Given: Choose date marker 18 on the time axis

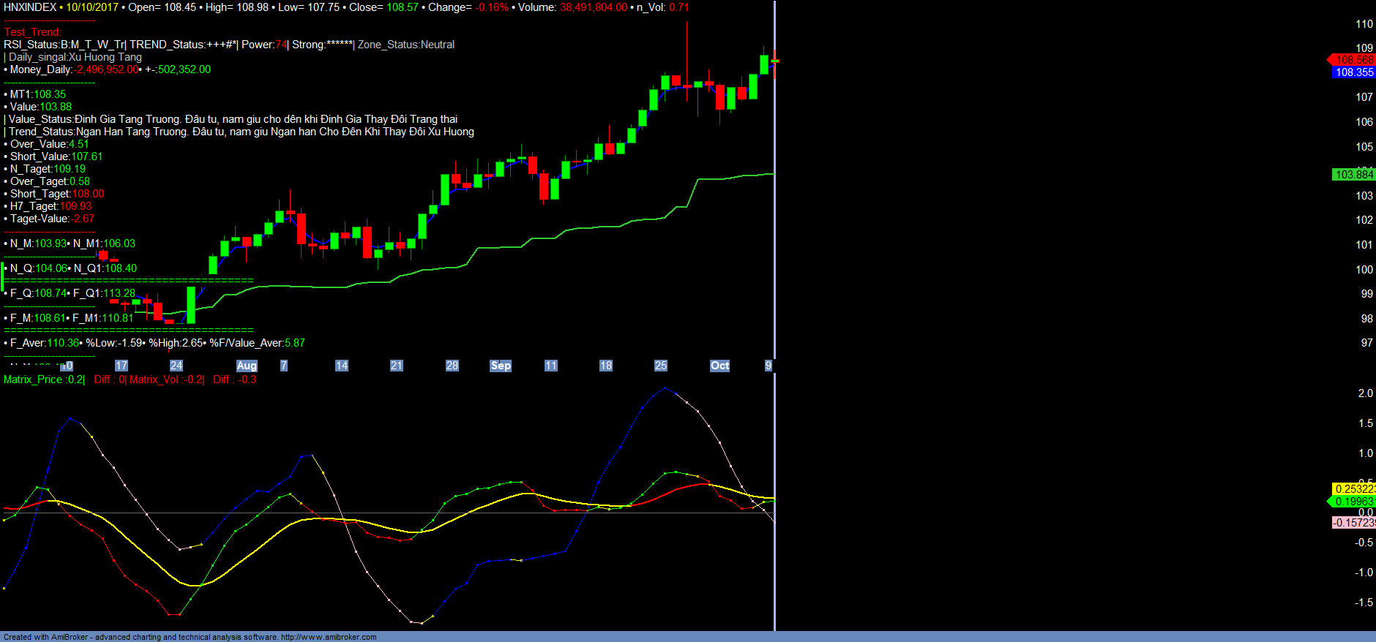Looking at the screenshot, I should pyautogui.click(x=605, y=366).
